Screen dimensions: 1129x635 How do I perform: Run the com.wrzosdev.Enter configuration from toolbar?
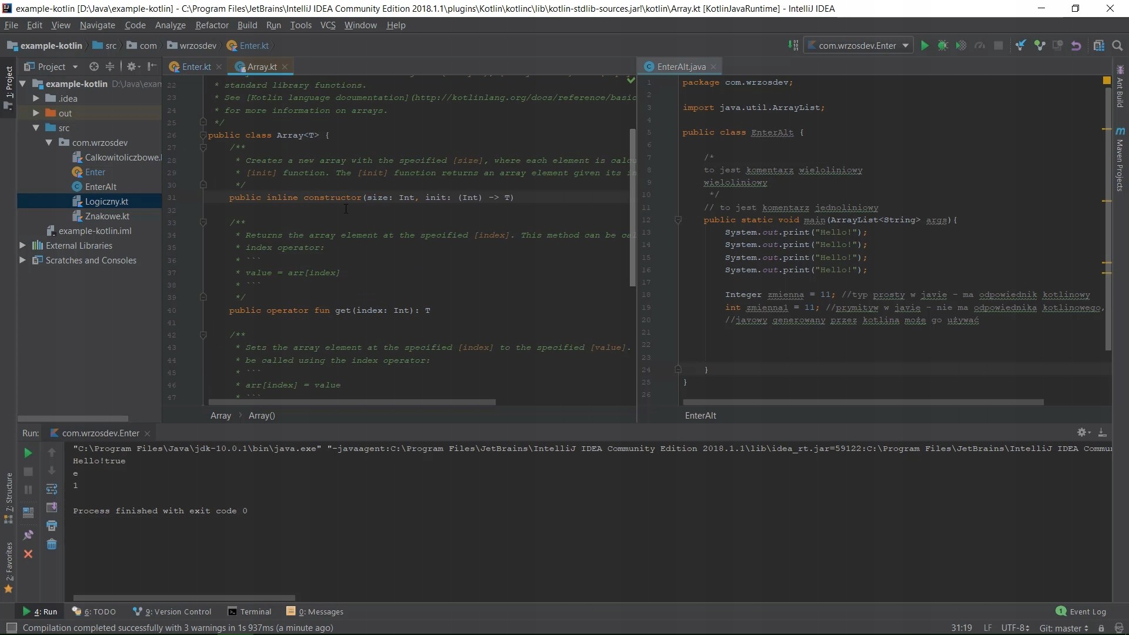(924, 46)
